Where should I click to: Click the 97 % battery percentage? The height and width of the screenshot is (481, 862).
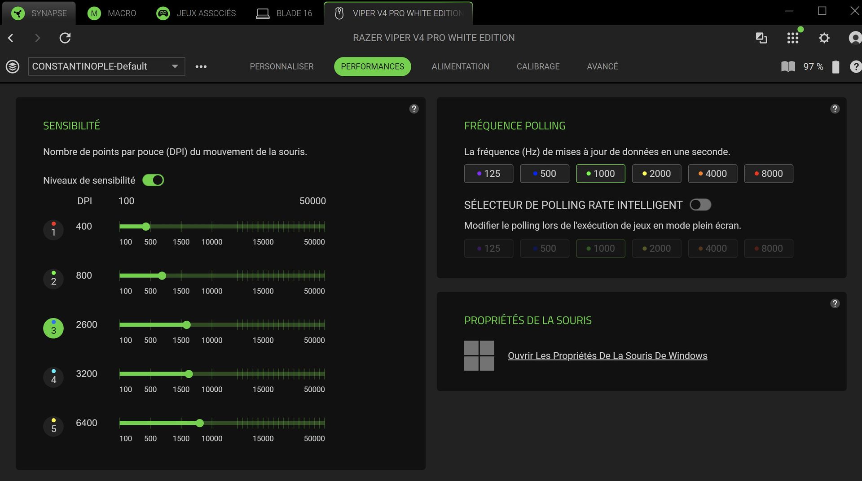[813, 66]
